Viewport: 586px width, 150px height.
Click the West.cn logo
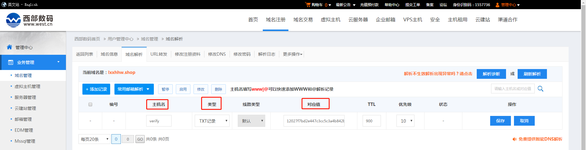(29, 20)
